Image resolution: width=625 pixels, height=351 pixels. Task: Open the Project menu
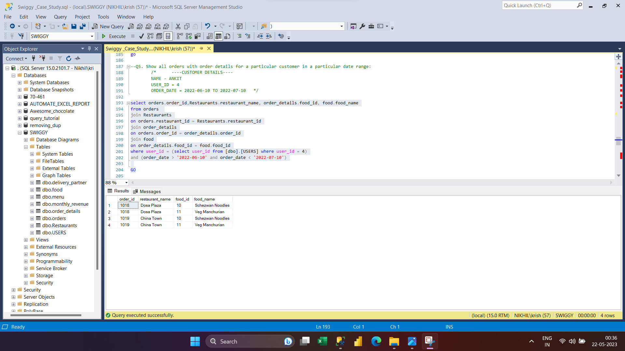82,17
